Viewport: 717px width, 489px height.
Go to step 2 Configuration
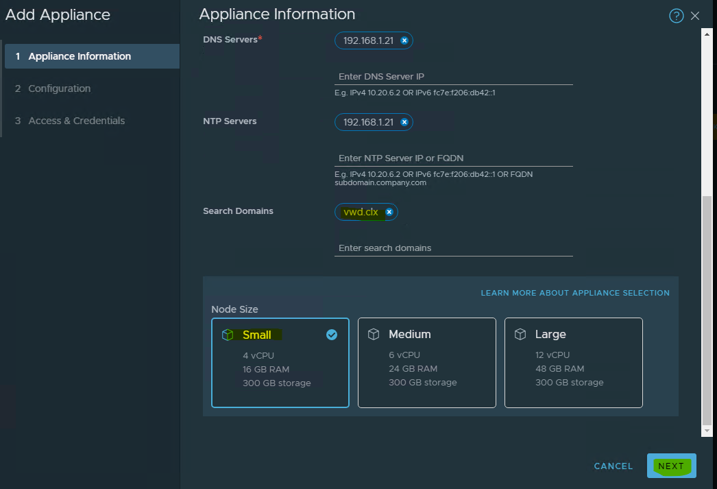click(x=59, y=88)
